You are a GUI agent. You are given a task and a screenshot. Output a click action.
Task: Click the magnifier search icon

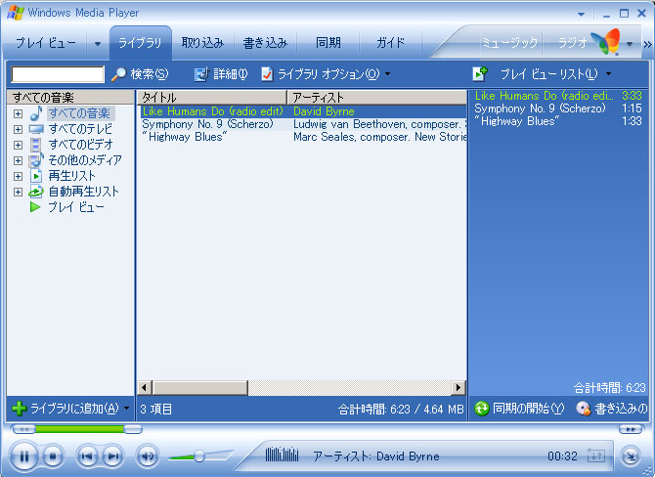pos(118,74)
